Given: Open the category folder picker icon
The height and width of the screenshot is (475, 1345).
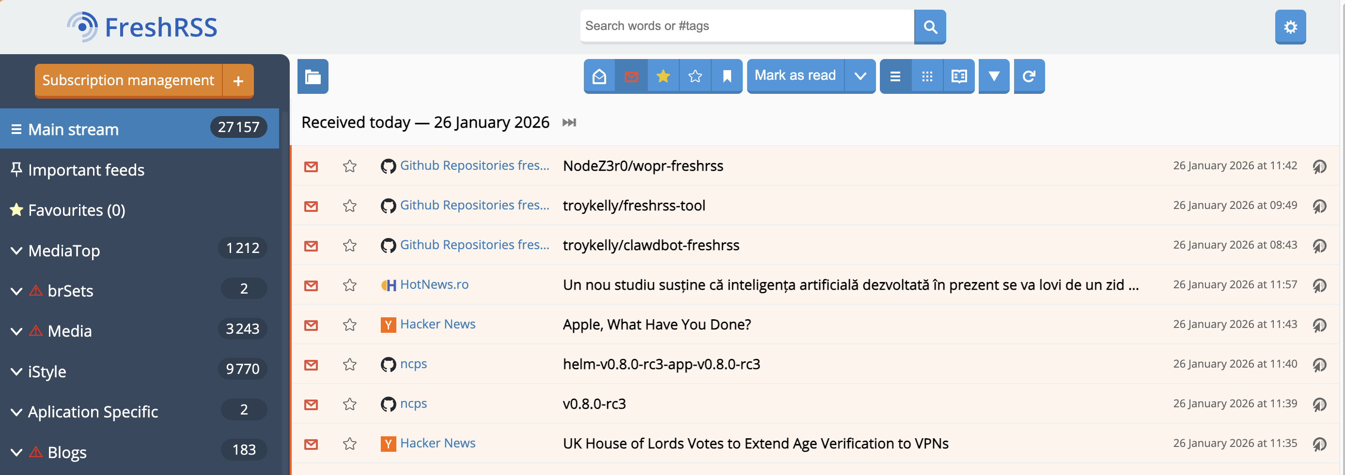Looking at the screenshot, I should (313, 76).
